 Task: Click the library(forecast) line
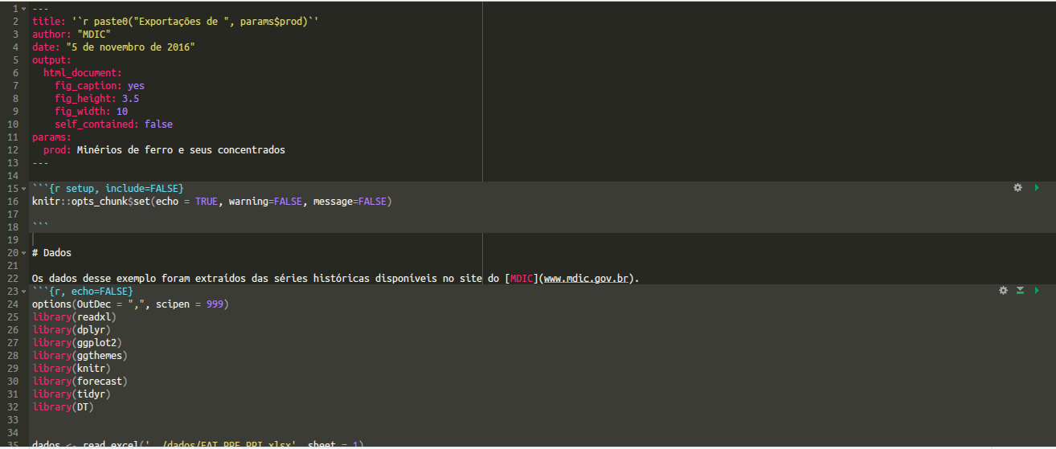80,381
